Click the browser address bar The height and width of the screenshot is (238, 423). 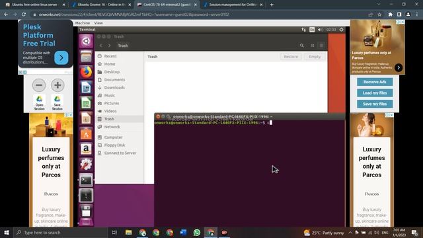200,15
